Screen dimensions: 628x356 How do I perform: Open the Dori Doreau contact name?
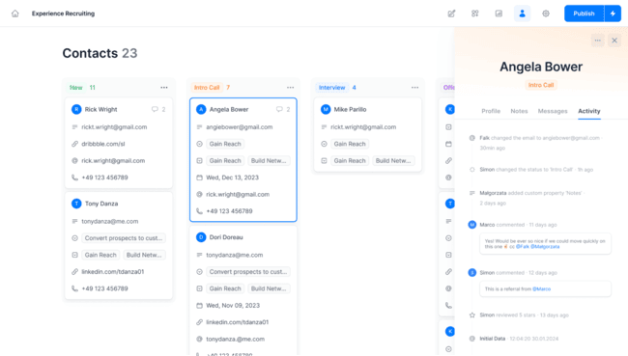[226, 237]
